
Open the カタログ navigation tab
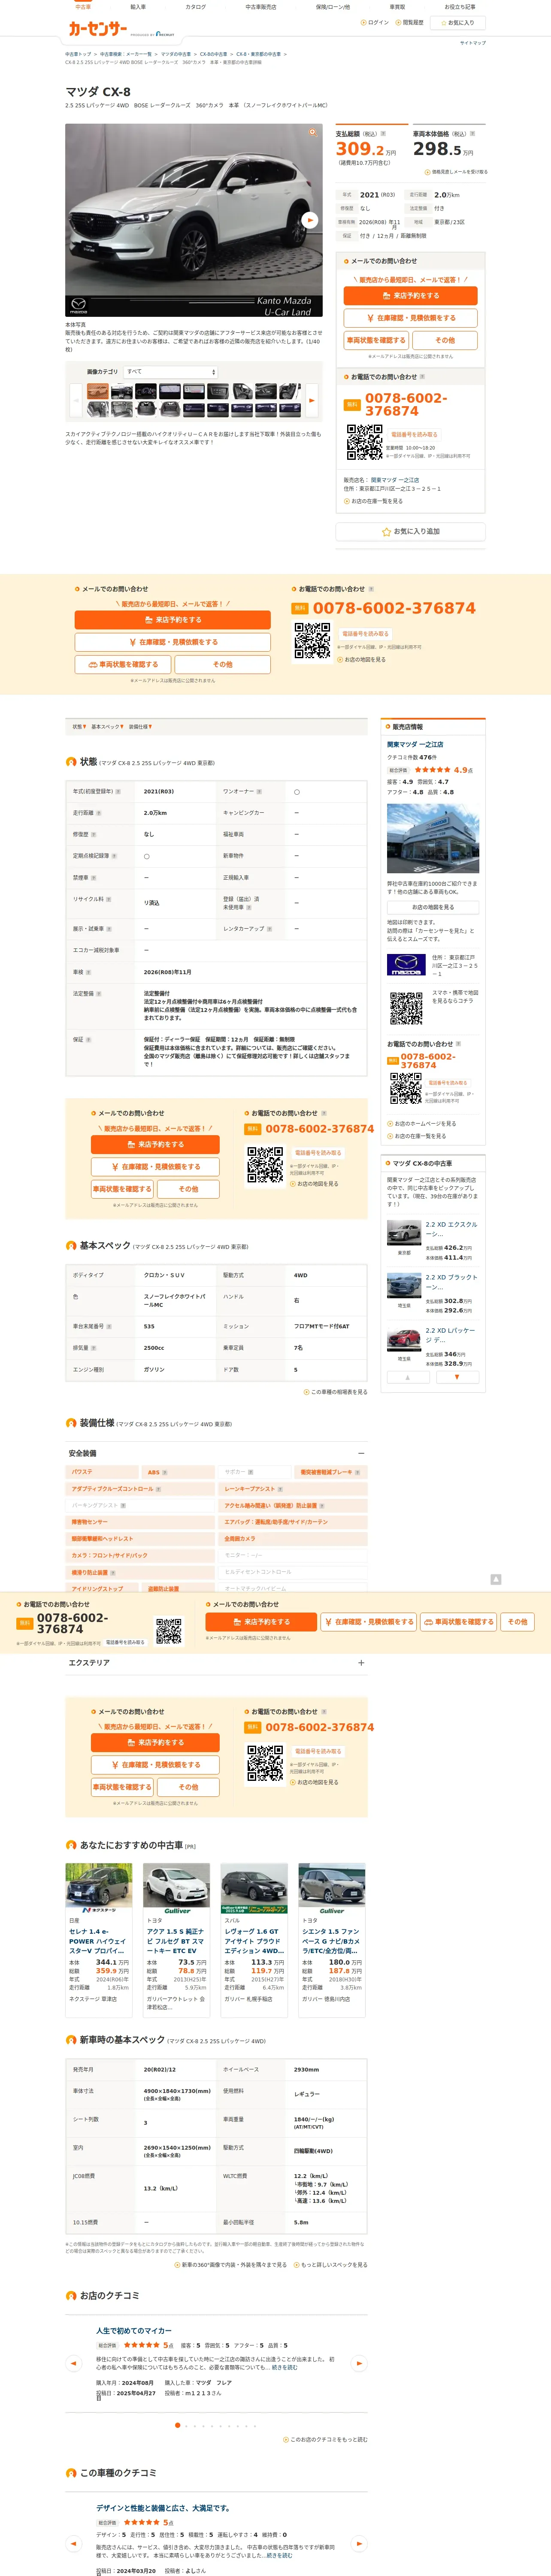196,7
